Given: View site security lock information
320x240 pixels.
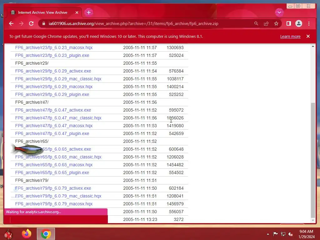Looking at the screenshot, I should (43, 23).
